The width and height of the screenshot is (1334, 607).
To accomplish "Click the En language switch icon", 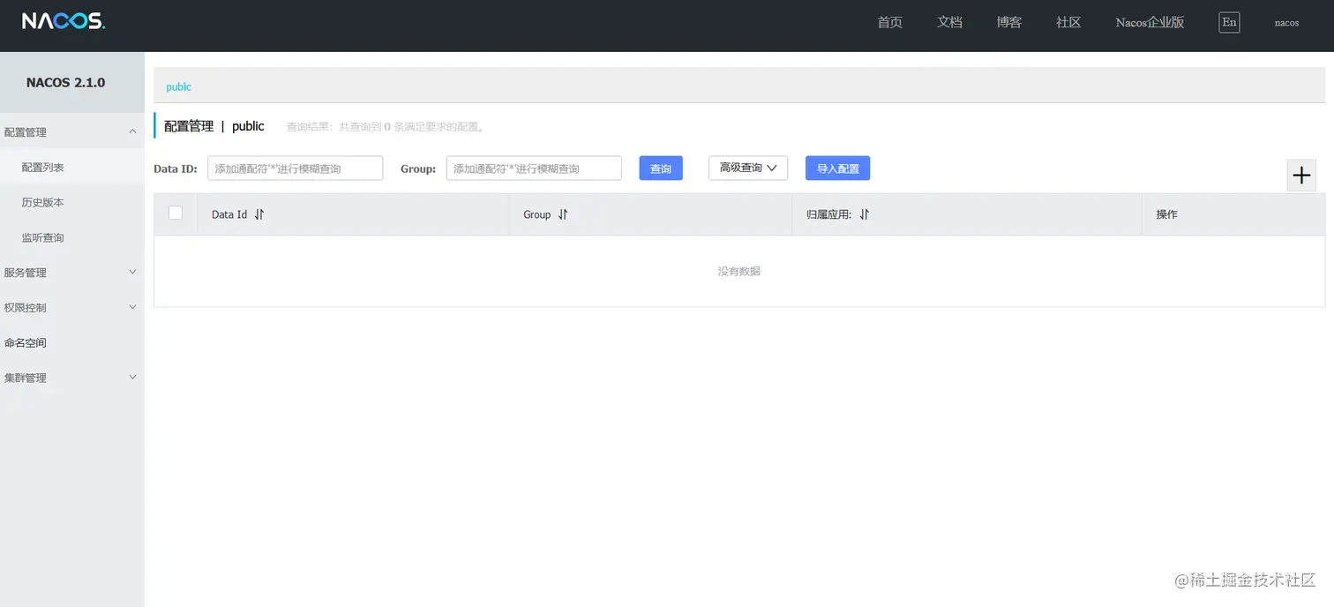I will coord(1229,22).
